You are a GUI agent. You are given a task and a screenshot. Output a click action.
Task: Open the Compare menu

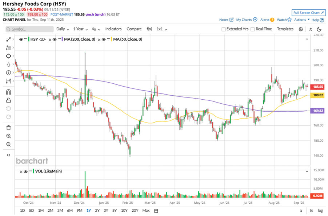(x=134, y=29)
